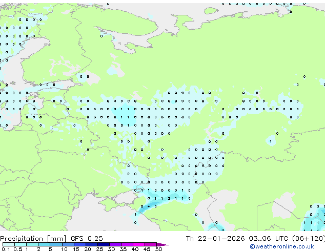Select the 30–35 mm purple legend swatch
Screen dimensions: 325x251
pyautogui.click(x=115, y=244)
